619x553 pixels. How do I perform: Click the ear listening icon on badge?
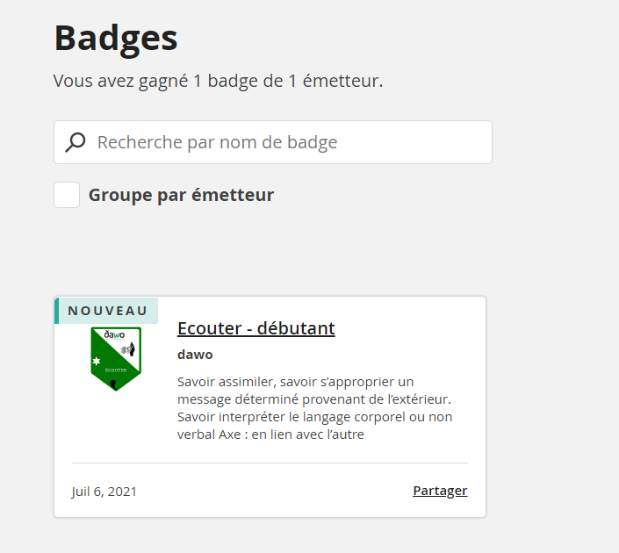coord(128,349)
